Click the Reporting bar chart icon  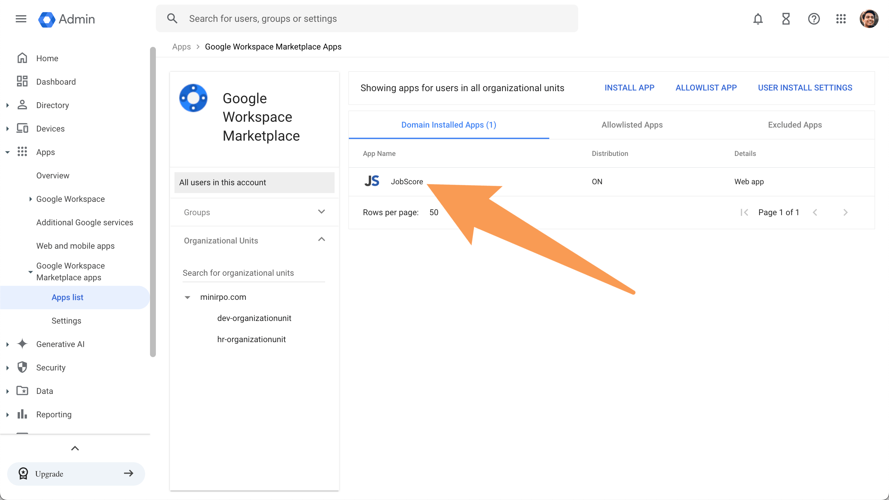22,414
